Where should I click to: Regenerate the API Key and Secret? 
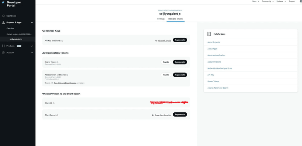click(x=180, y=40)
